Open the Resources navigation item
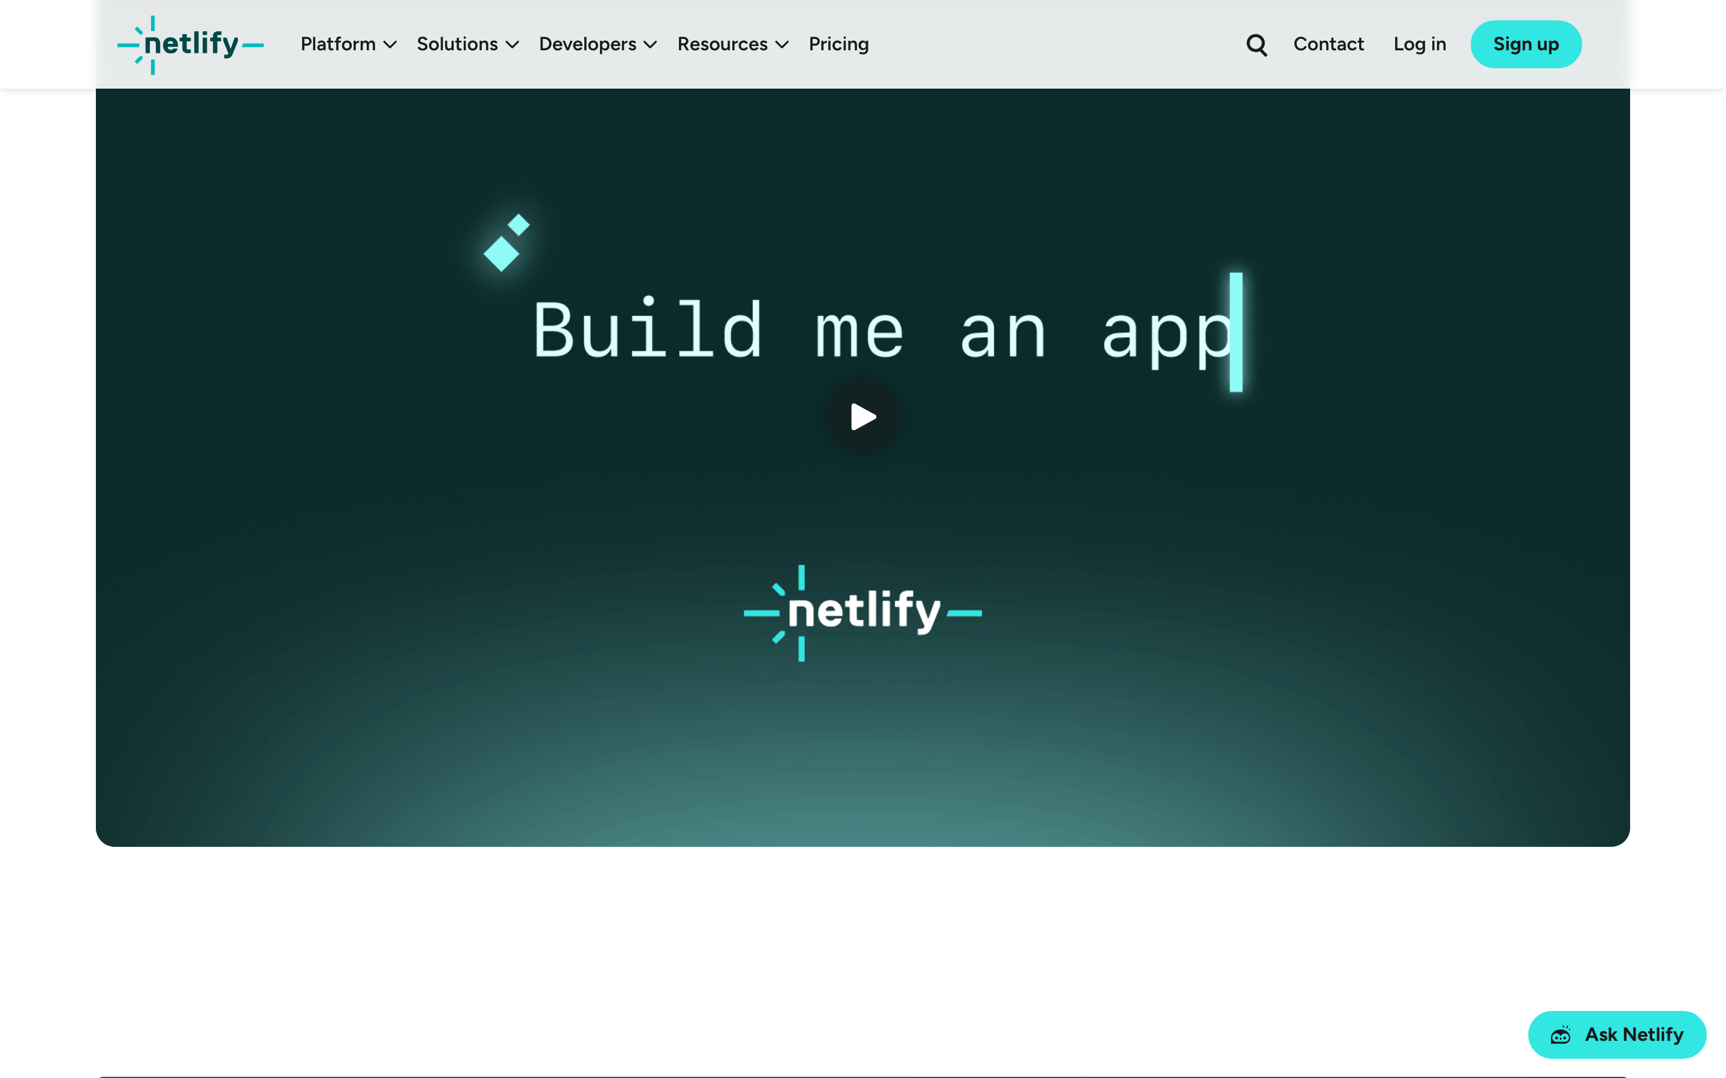Image resolution: width=1726 pixels, height=1078 pixels. 723,44
